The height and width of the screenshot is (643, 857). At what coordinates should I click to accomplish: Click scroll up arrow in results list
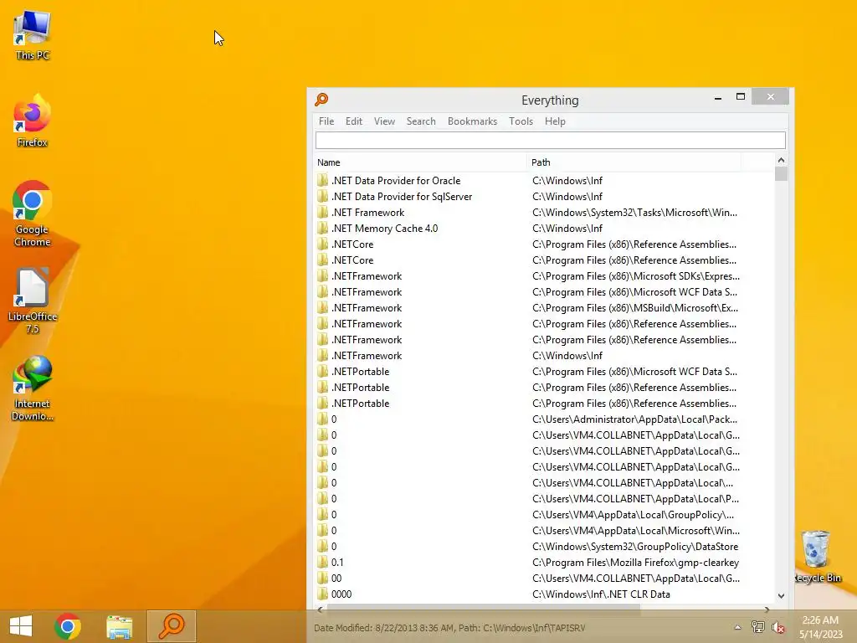(781, 160)
